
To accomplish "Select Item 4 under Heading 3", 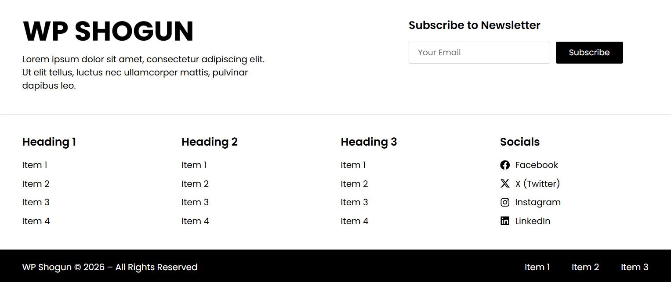I will coord(355,221).
